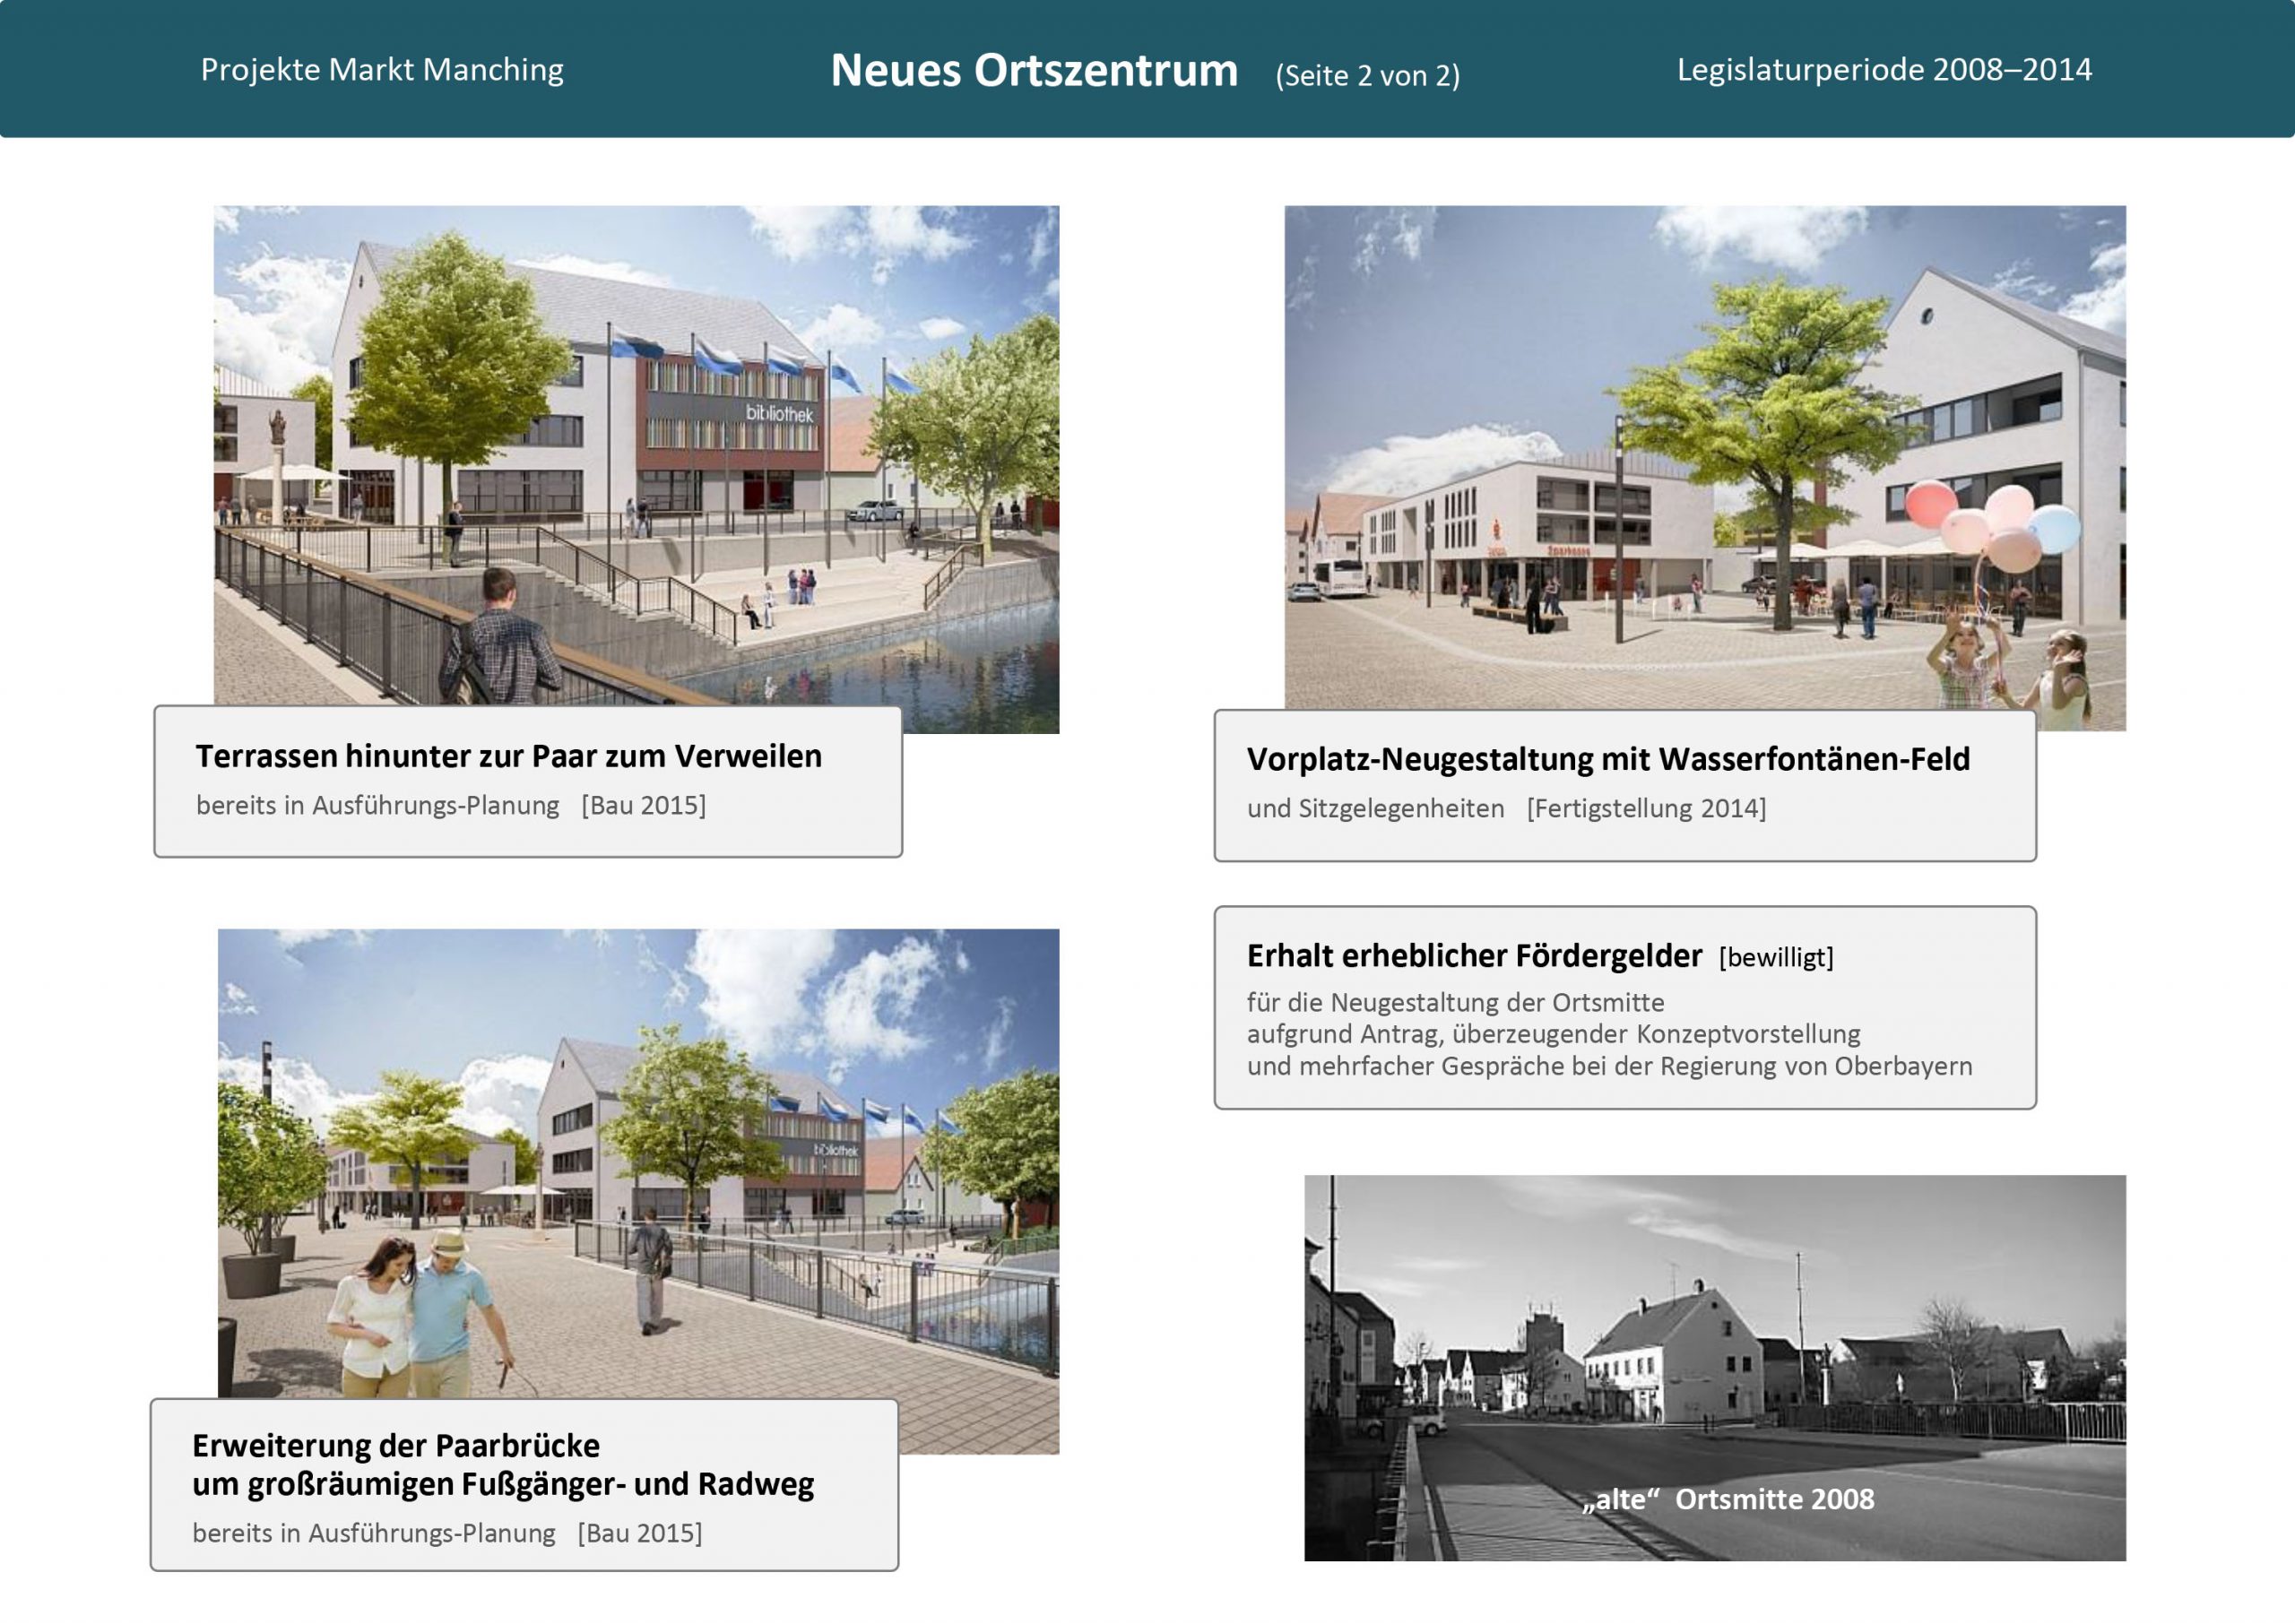Click the 'Projekte Markt Manching' header text

coord(382,70)
